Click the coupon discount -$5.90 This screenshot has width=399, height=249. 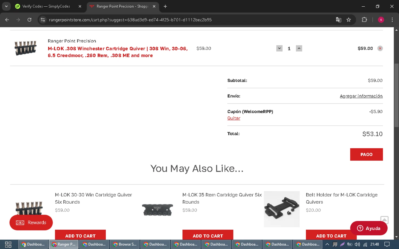point(376,112)
